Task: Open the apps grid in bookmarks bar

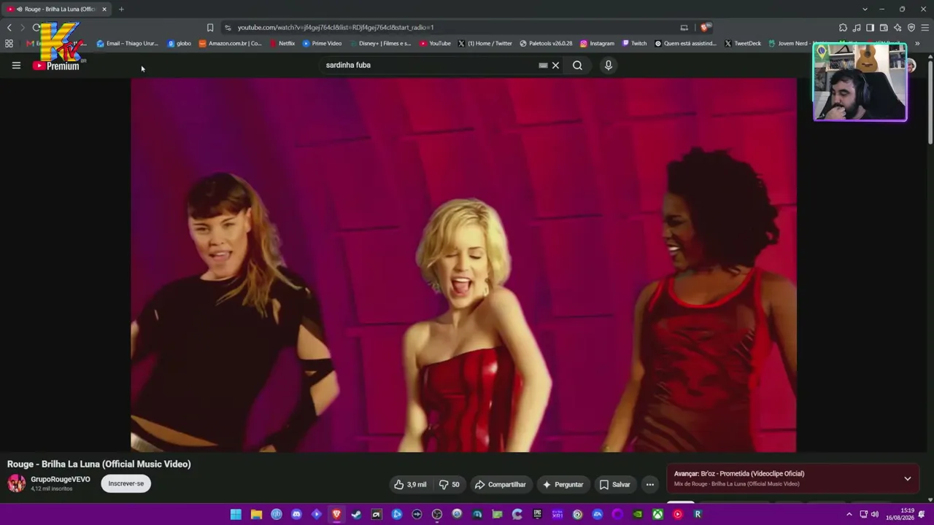Action: pyautogui.click(x=9, y=44)
